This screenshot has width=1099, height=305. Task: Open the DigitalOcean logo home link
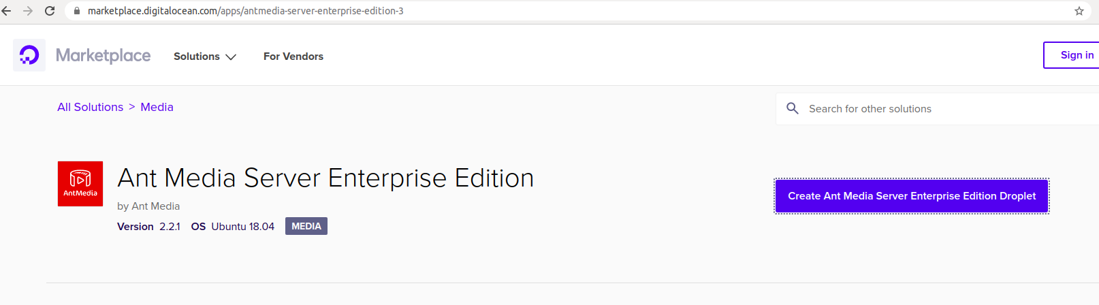click(29, 55)
